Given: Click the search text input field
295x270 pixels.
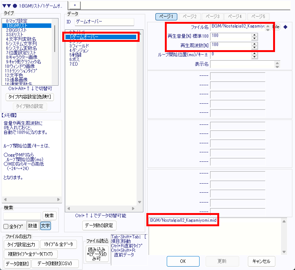Looking at the screenshot, I should point(22,216).
